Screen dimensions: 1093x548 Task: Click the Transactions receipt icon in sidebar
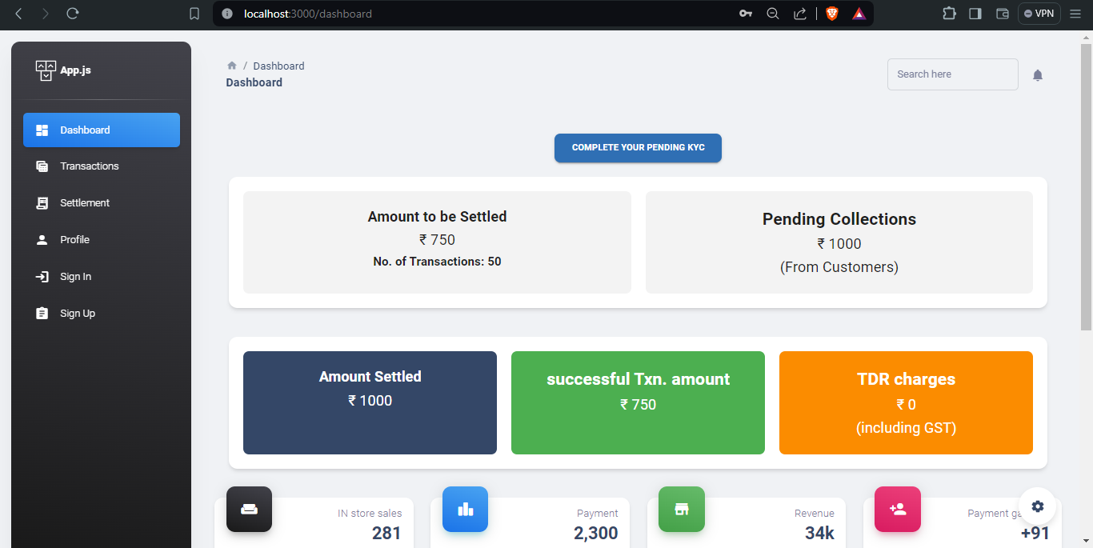(42, 166)
